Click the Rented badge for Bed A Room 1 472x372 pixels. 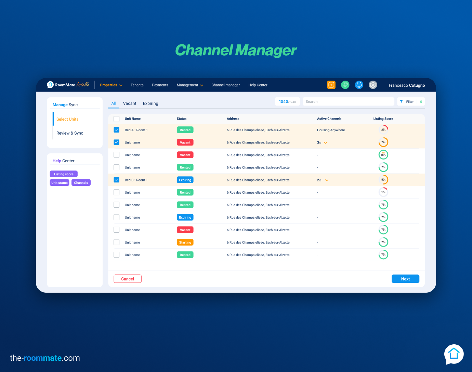click(x=185, y=130)
